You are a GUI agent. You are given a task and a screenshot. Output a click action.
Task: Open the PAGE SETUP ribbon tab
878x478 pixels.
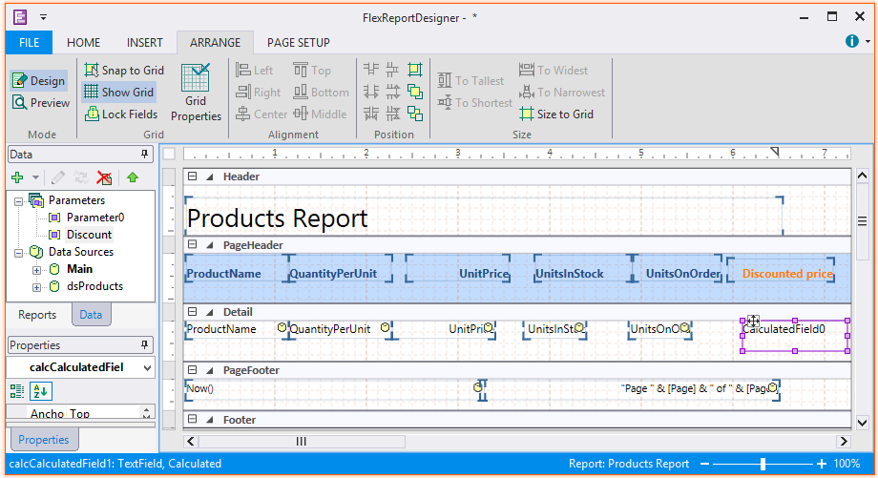click(x=298, y=43)
